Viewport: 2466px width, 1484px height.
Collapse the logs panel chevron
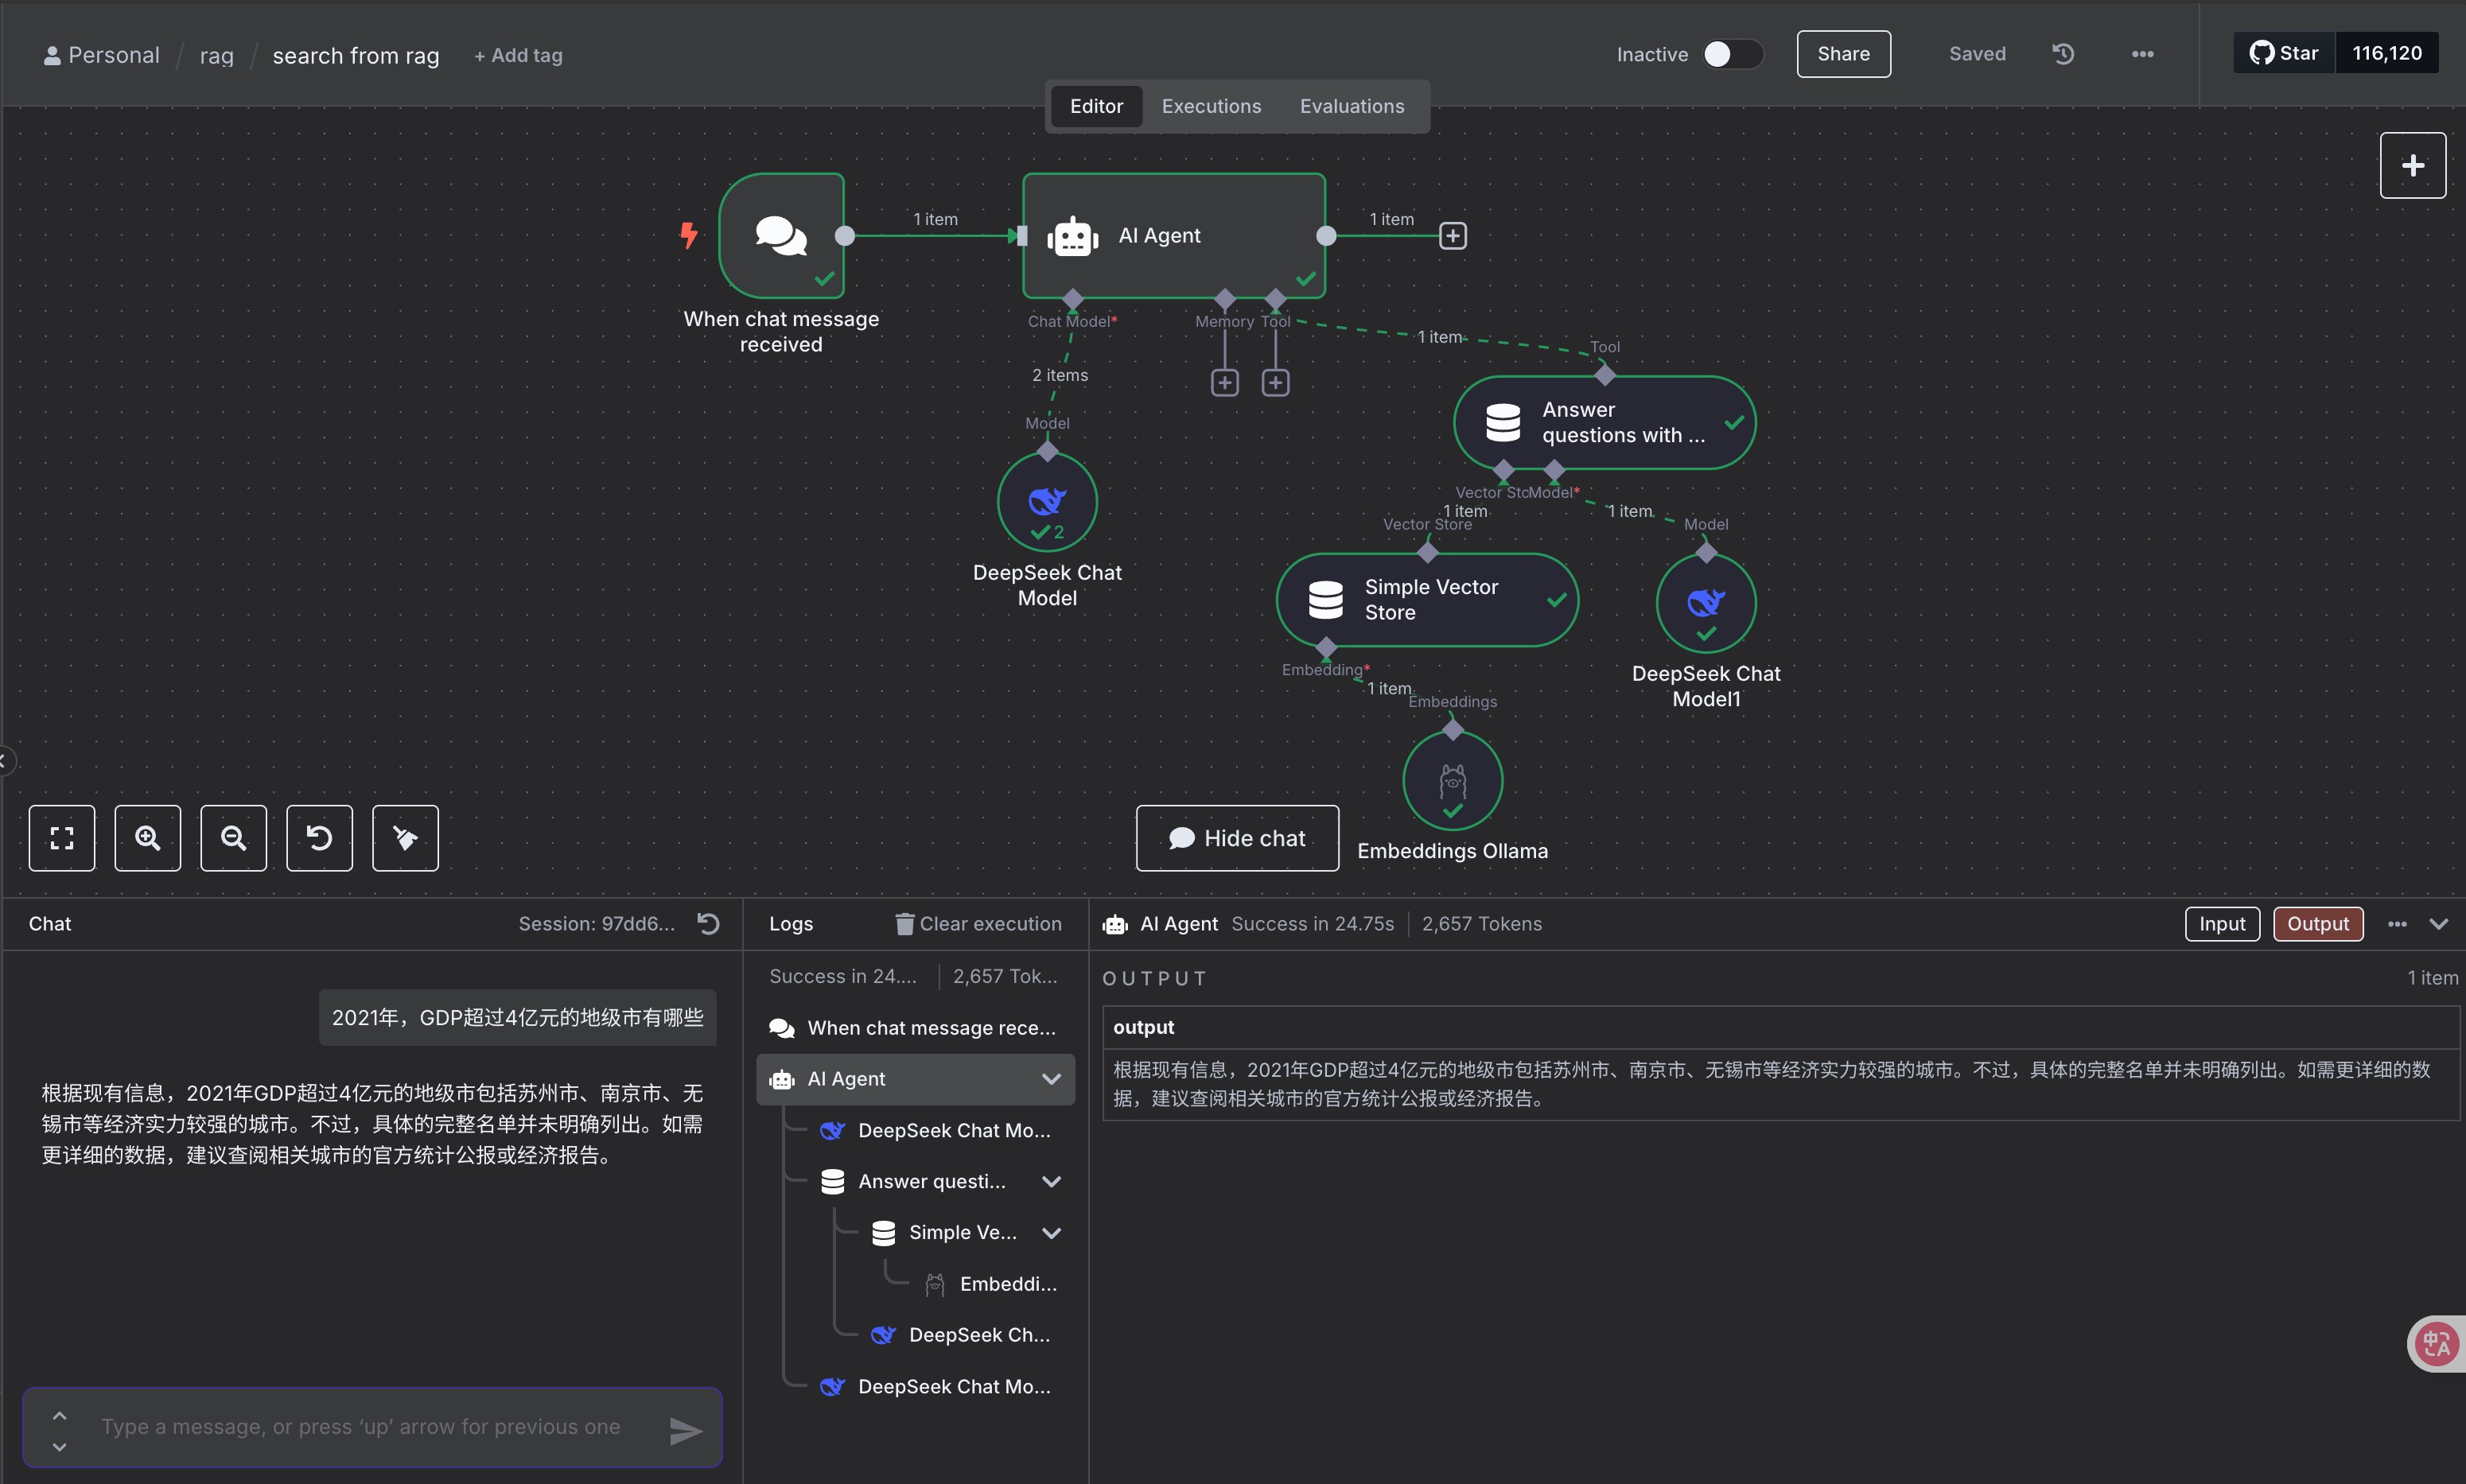pos(2439,924)
